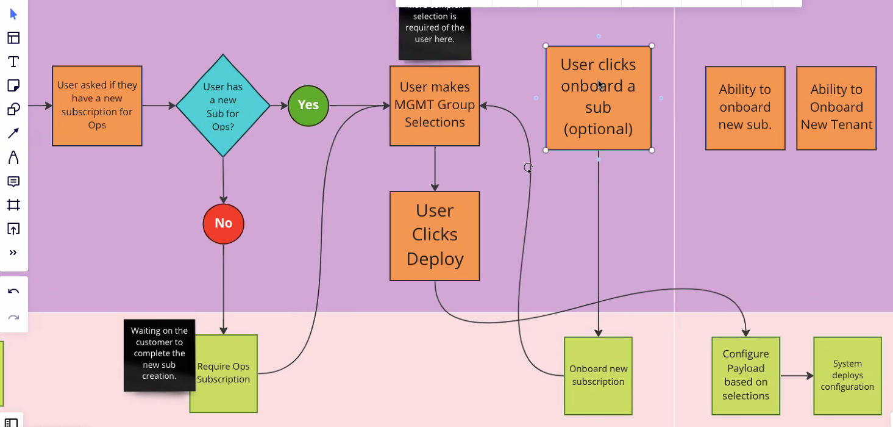Activate the connection line arrow tool
893x427 pixels.
pyautogui.click(x=13, y=133)
